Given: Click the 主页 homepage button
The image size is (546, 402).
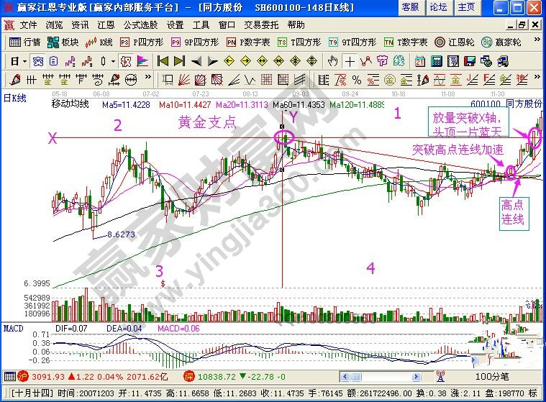Looking at the screenshot, I should [x=467, y=8].
